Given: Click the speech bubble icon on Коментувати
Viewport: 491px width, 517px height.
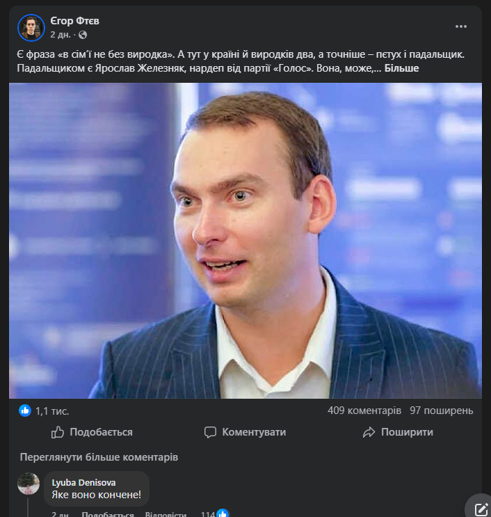Looking at the screenshot, I should click(210, 432).
